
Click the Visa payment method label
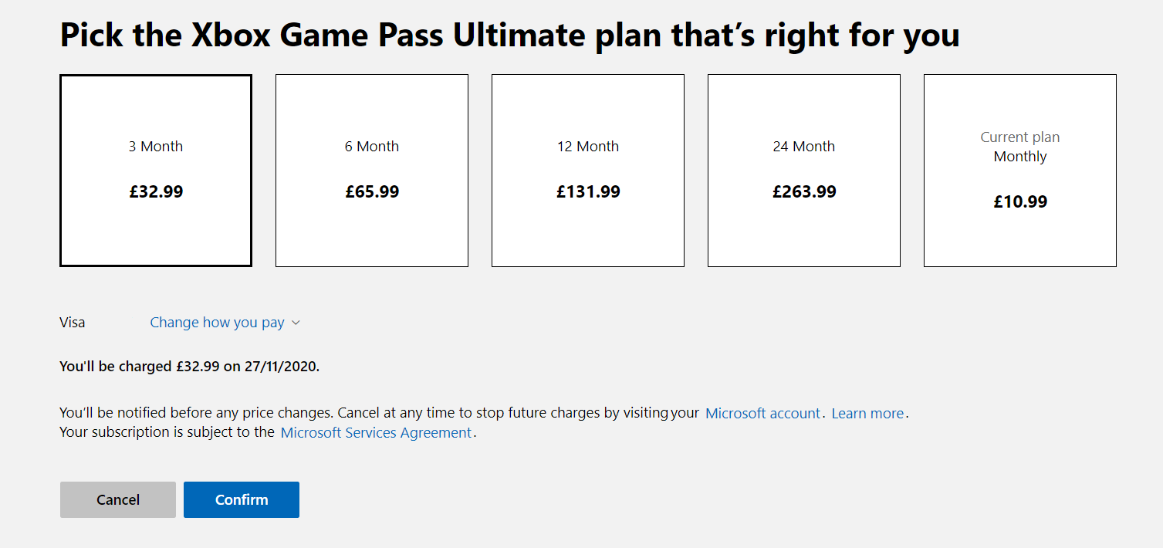coord(72,322)
